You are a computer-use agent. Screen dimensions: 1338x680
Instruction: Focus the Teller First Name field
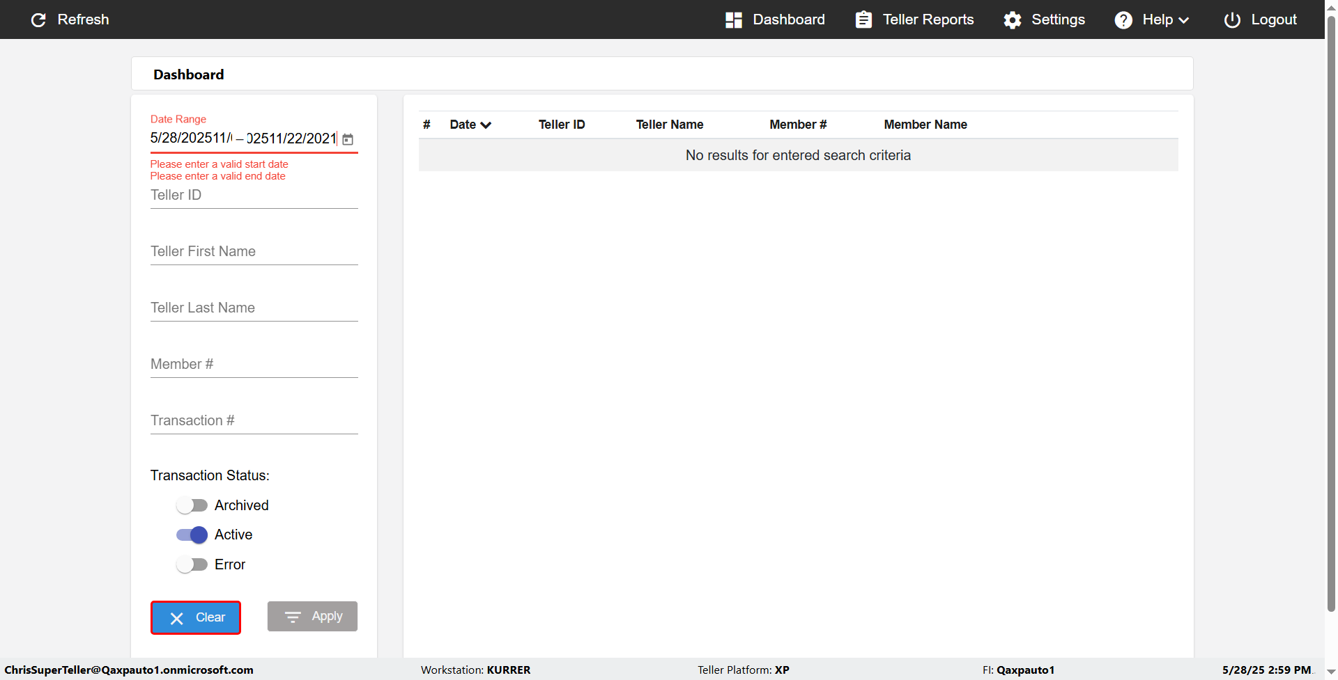point(254,252)
